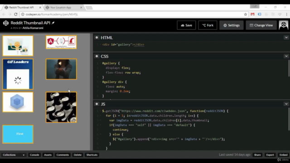Open the Gmail extension icon
The height and width of the screenshot is (163, 290).
(x=252, y=14)
